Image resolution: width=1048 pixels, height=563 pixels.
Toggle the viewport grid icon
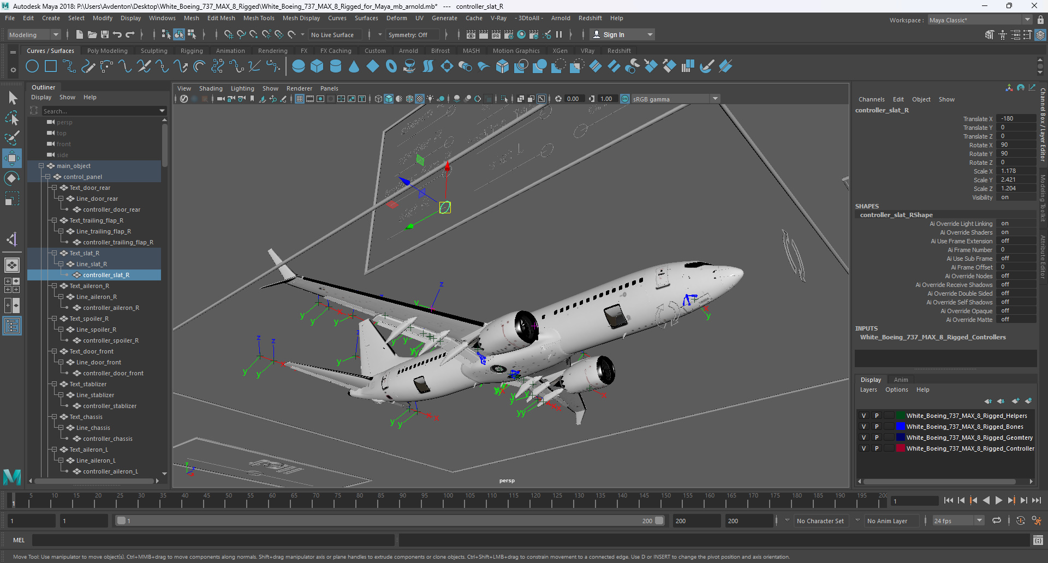[300, 99]
